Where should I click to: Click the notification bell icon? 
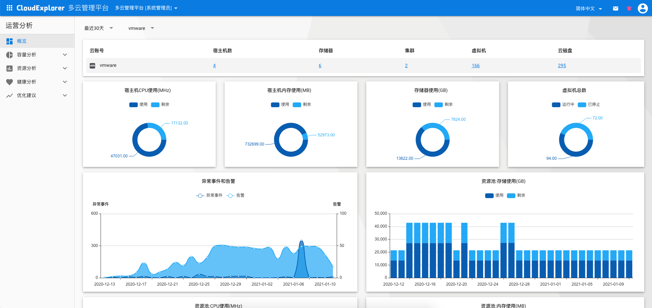coord(629,8)
